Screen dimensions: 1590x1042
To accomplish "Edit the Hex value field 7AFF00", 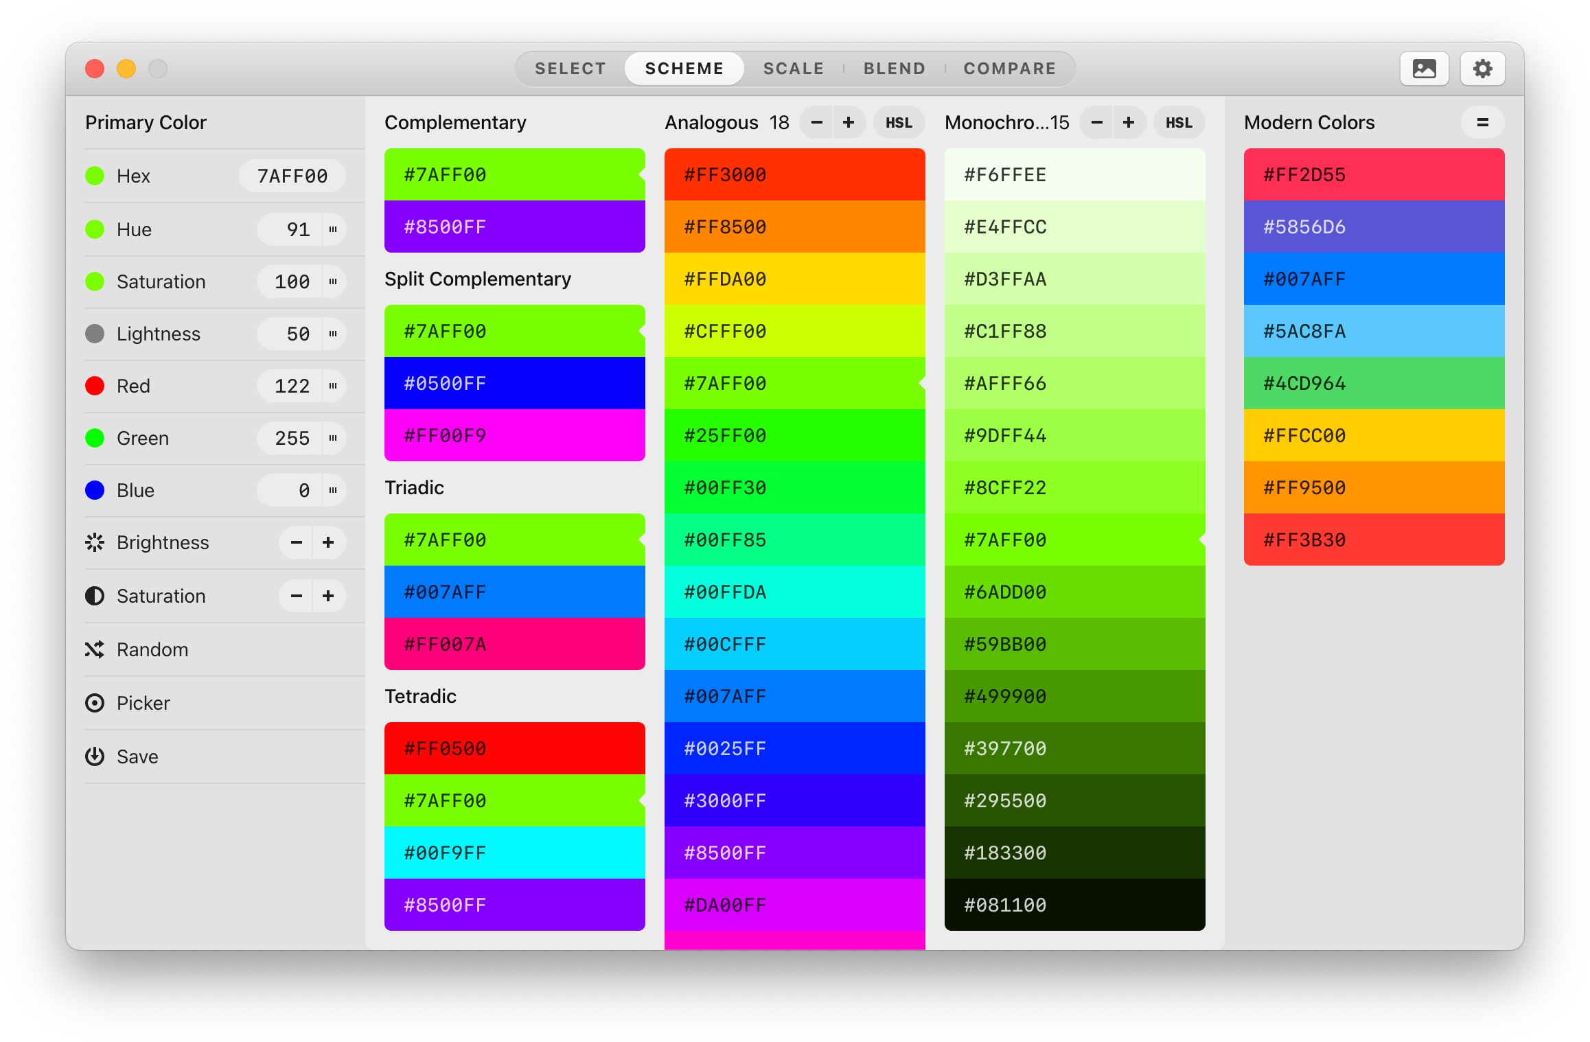I will tap(292, 176).
